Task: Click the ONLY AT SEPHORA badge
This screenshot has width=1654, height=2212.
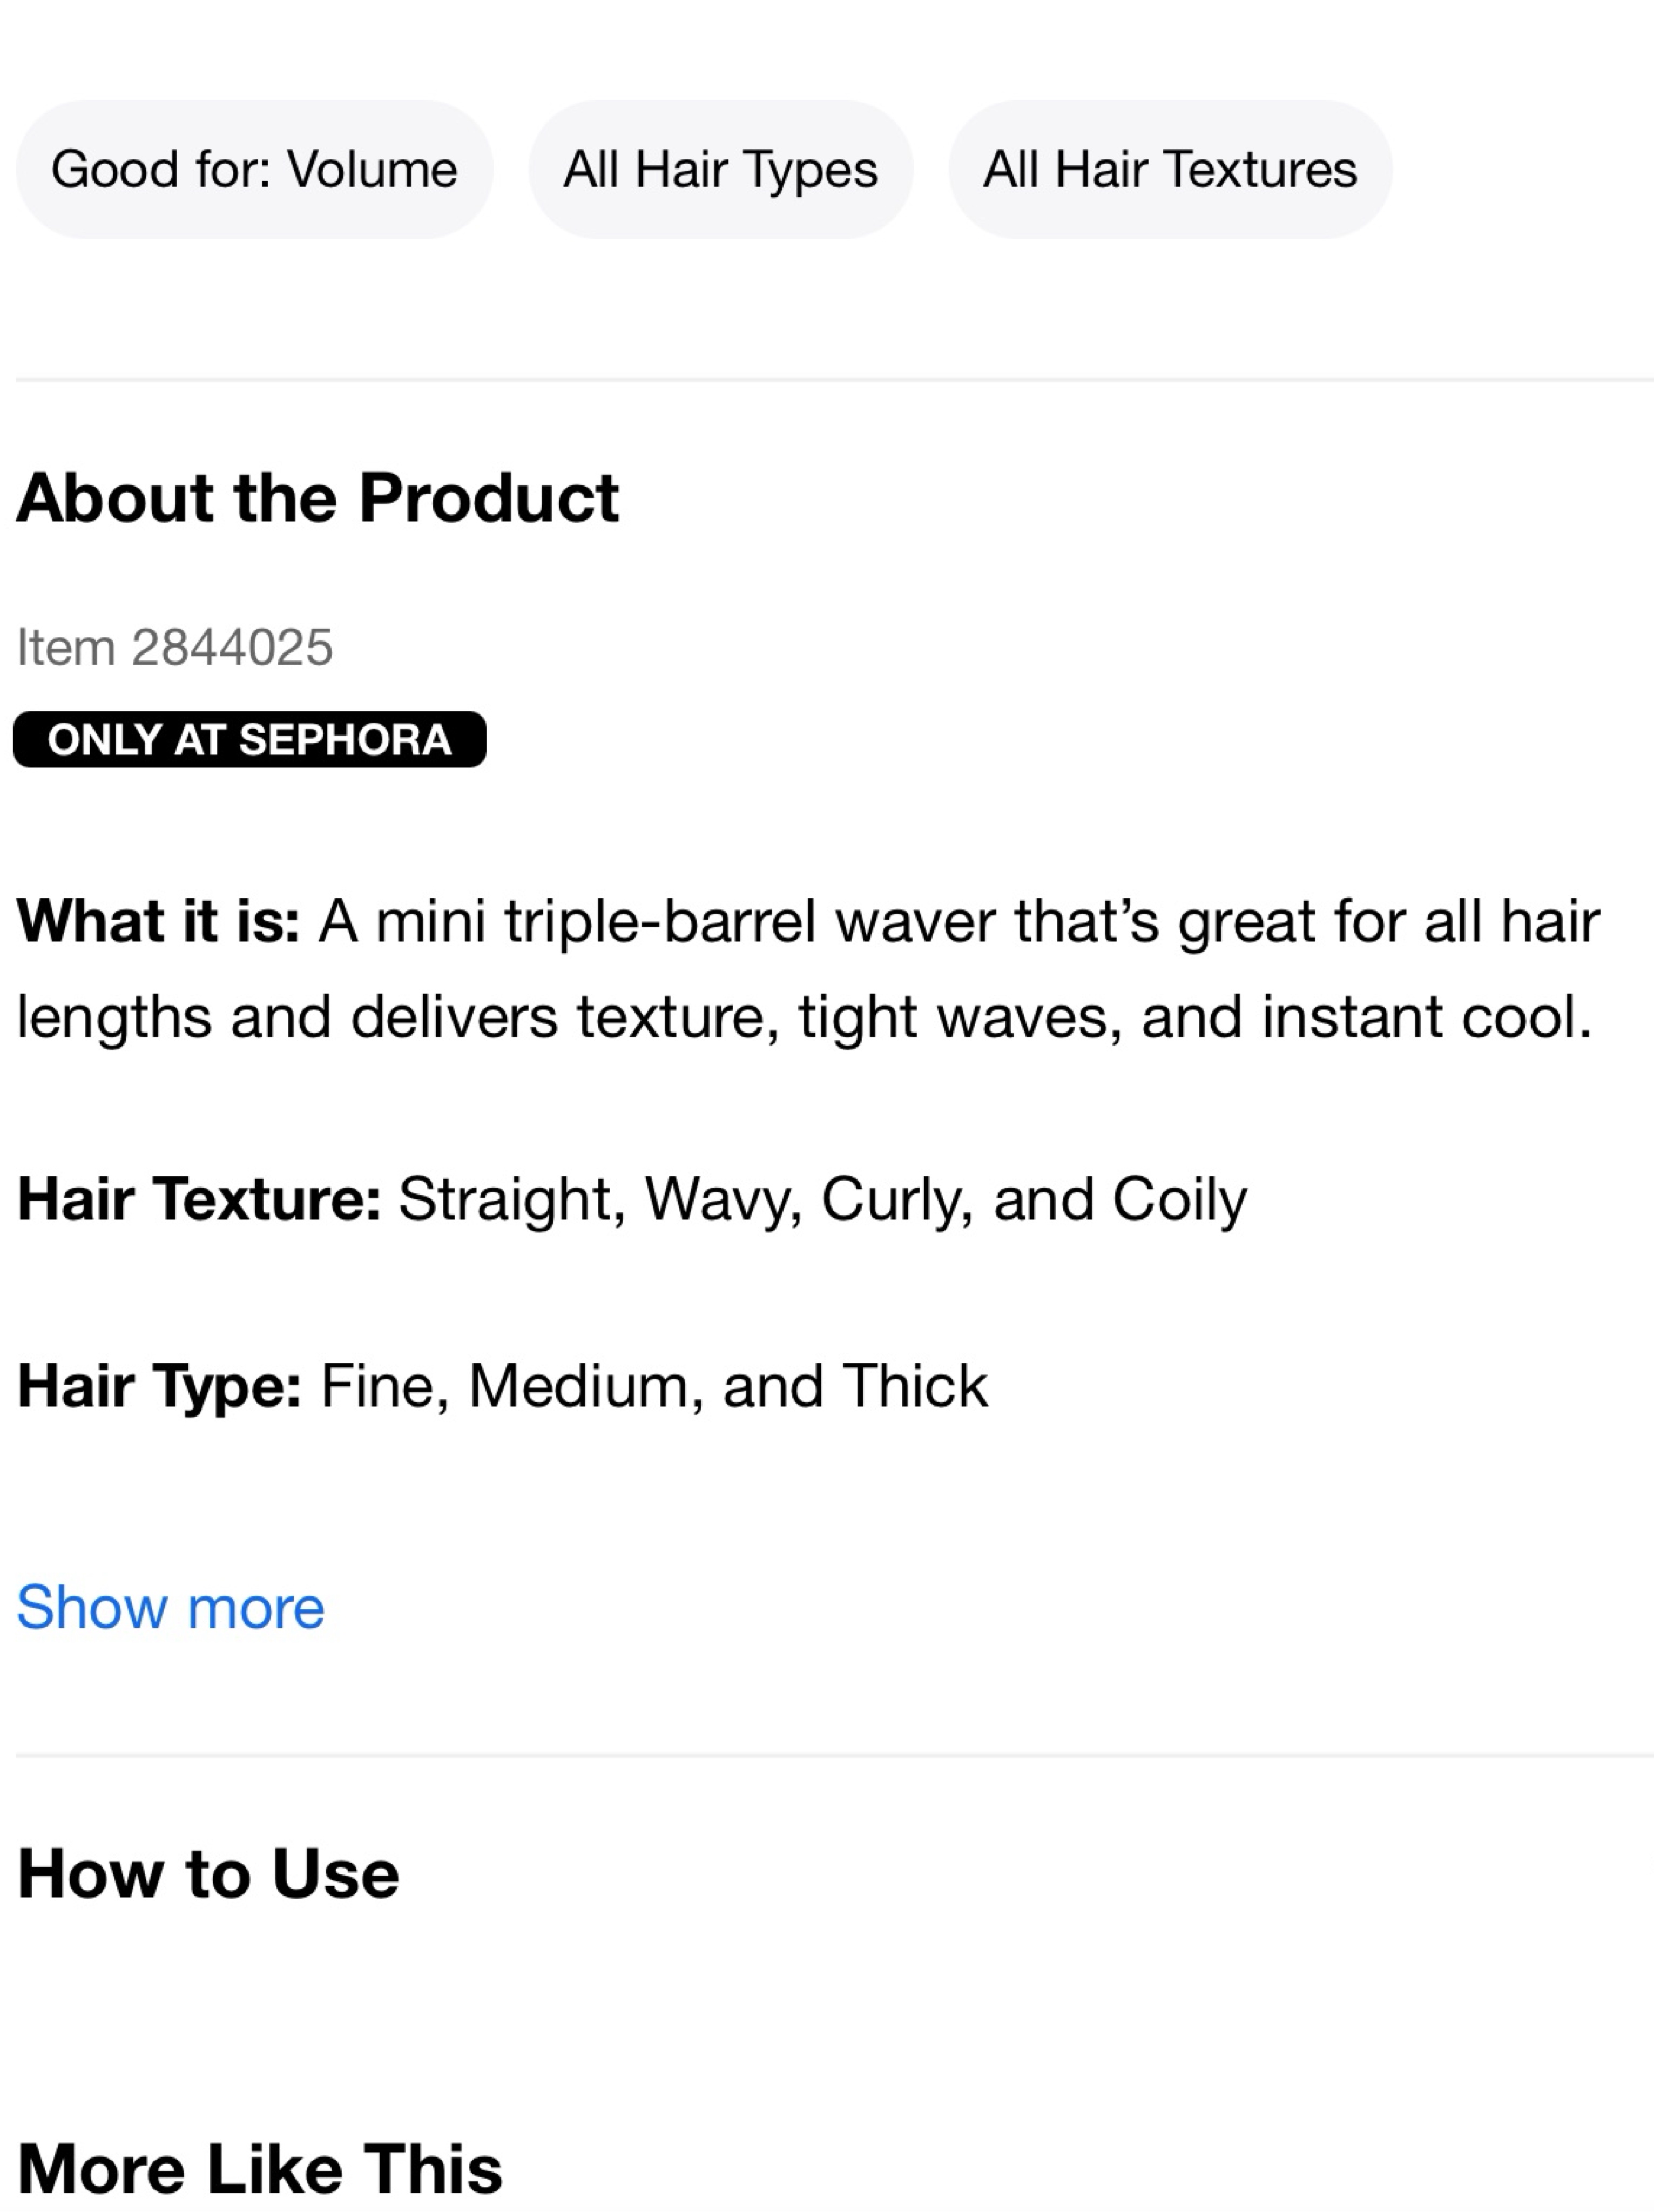Action: pos(249,740)
